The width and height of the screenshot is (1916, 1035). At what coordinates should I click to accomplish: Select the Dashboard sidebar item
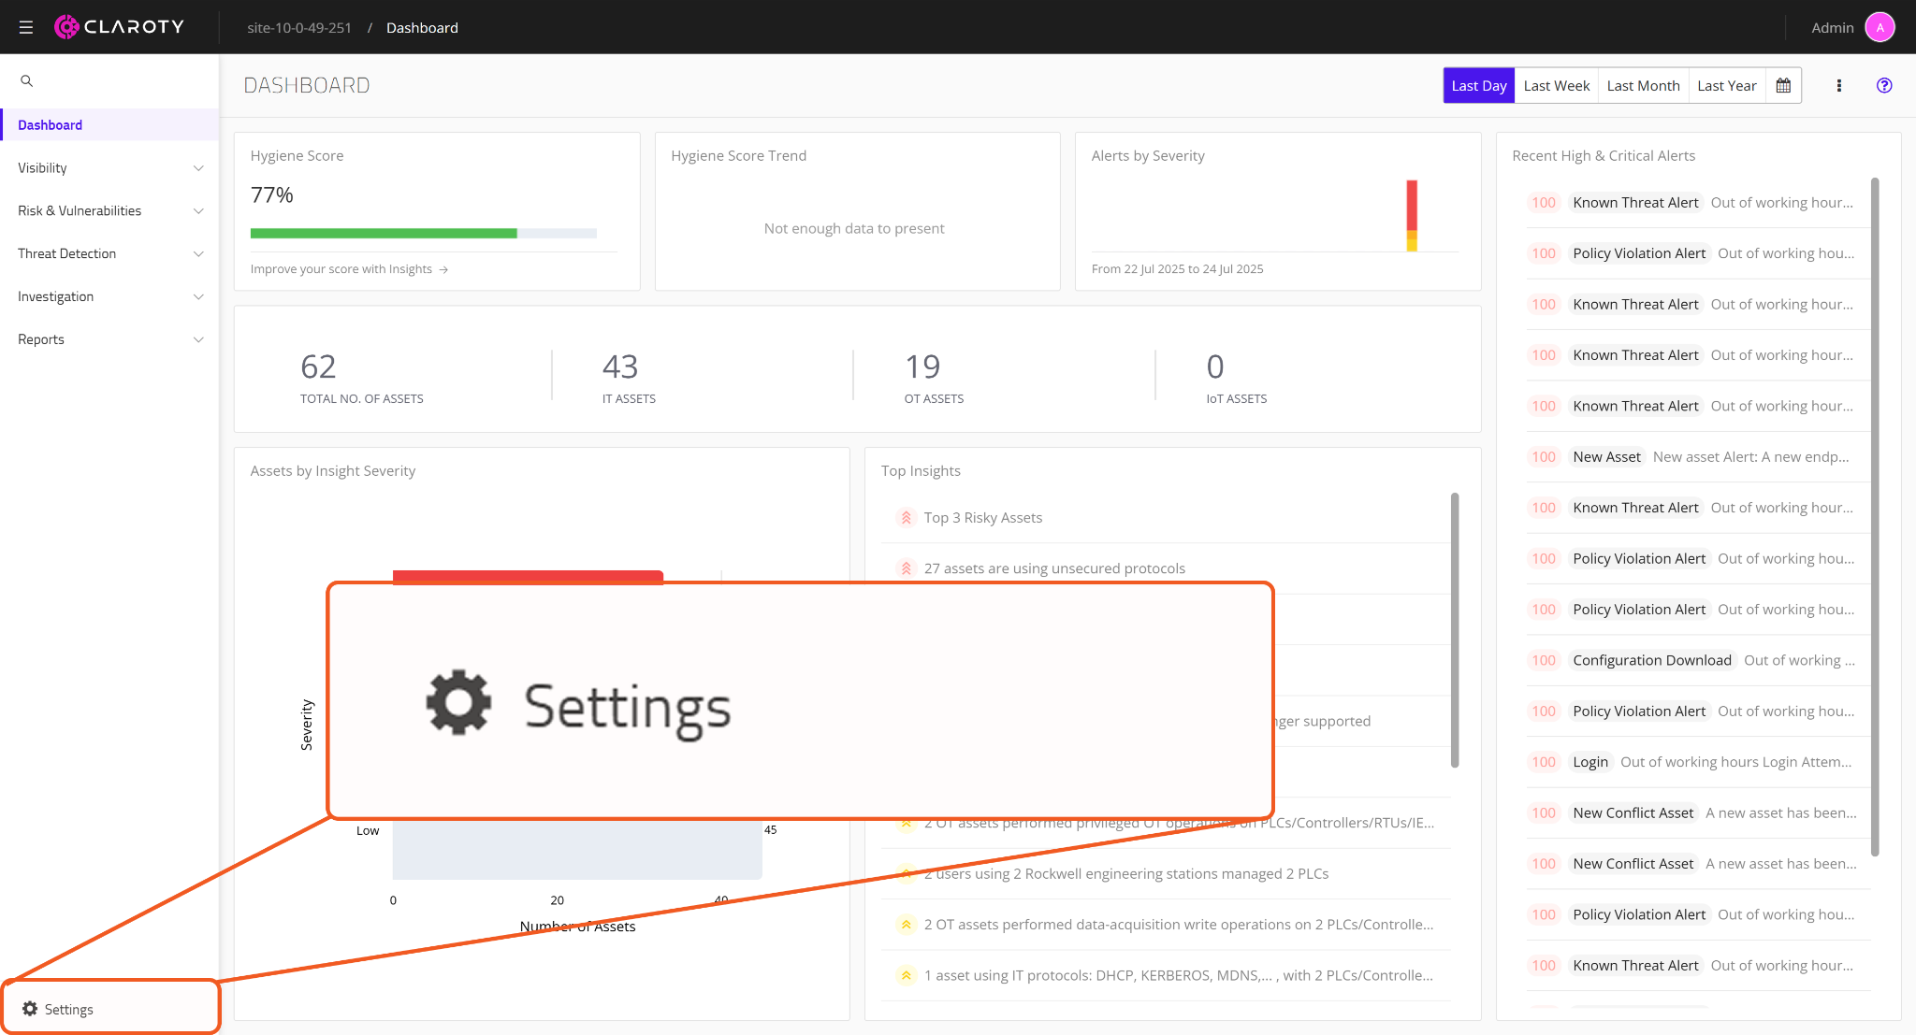point(51,125)
